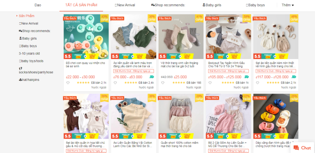Like the spinning toy product with heart icon

tap(68, 83)
